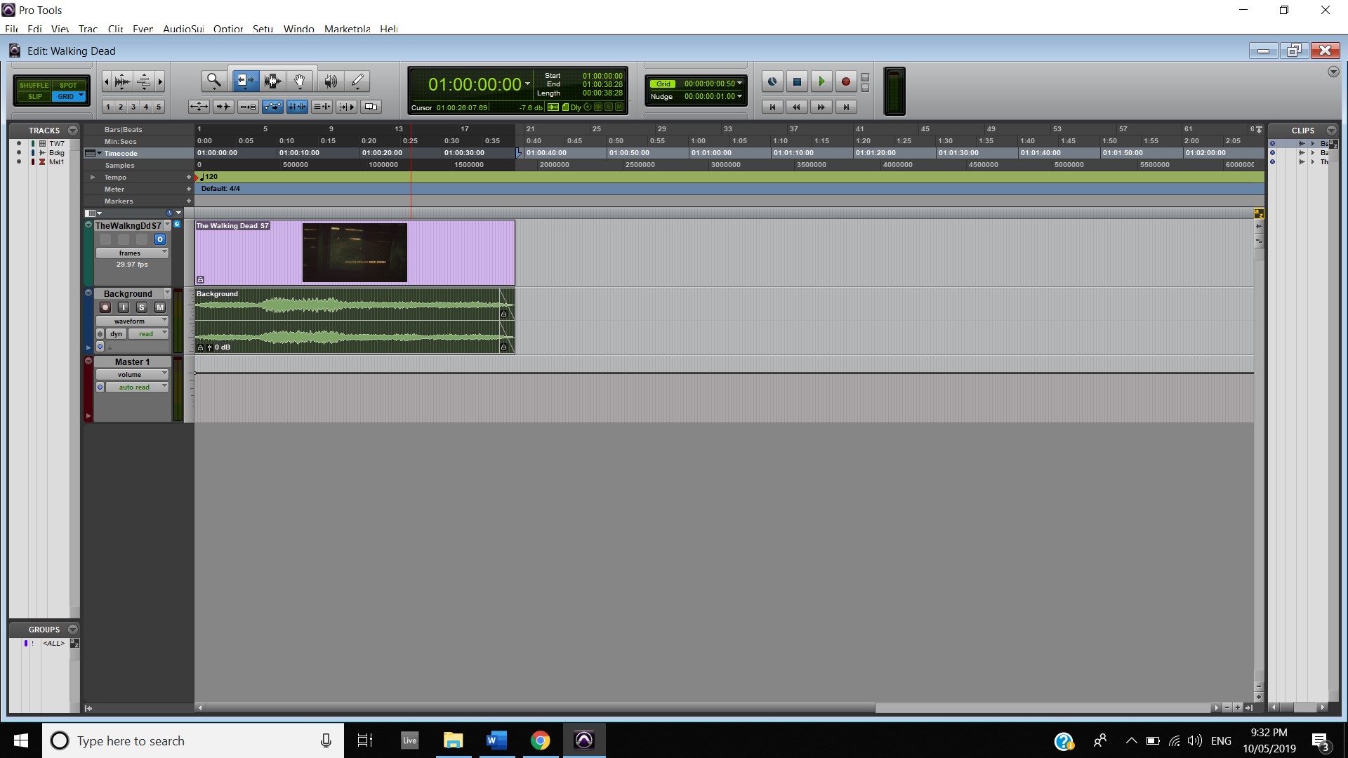This screenshot has height=758, width=1348.
Task: Expand the Tempo ruler
Action: (x=93, y=178)
